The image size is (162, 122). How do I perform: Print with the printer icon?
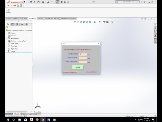(x=48, y=2)
